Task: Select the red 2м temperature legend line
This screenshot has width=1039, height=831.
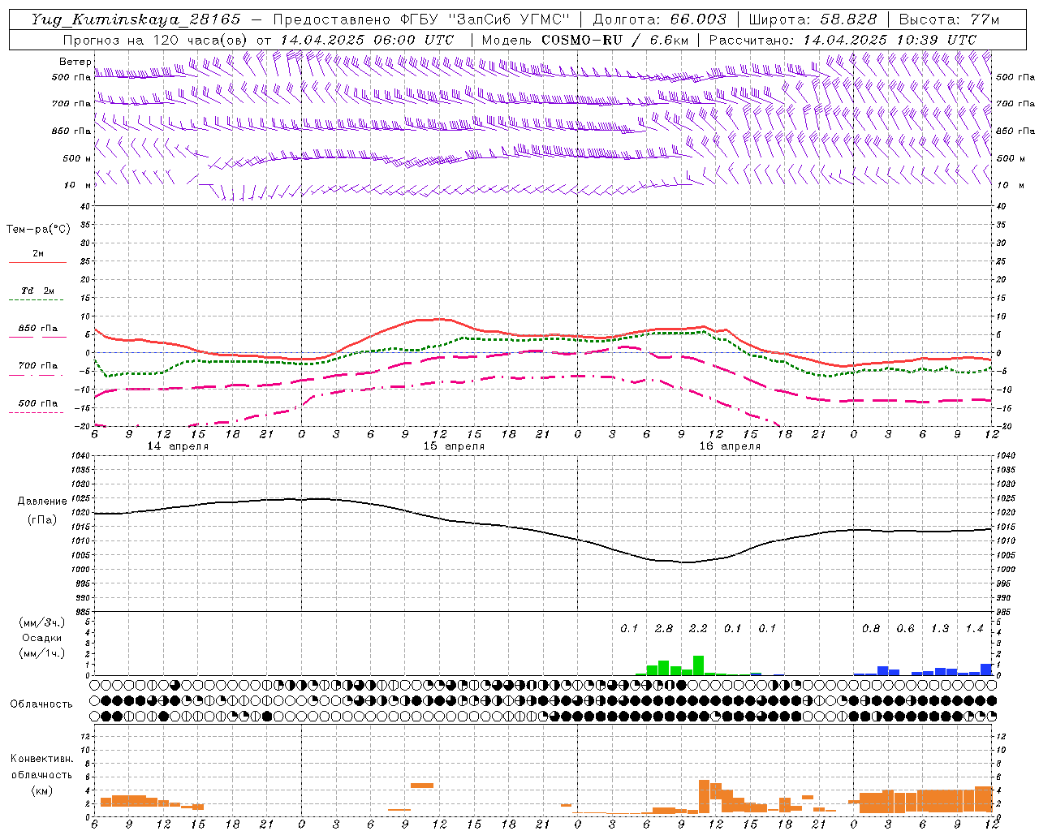Action: coord(37,262)
